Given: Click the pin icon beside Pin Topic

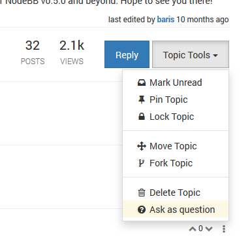Looking at the screenshot, I should pos(142,100).
